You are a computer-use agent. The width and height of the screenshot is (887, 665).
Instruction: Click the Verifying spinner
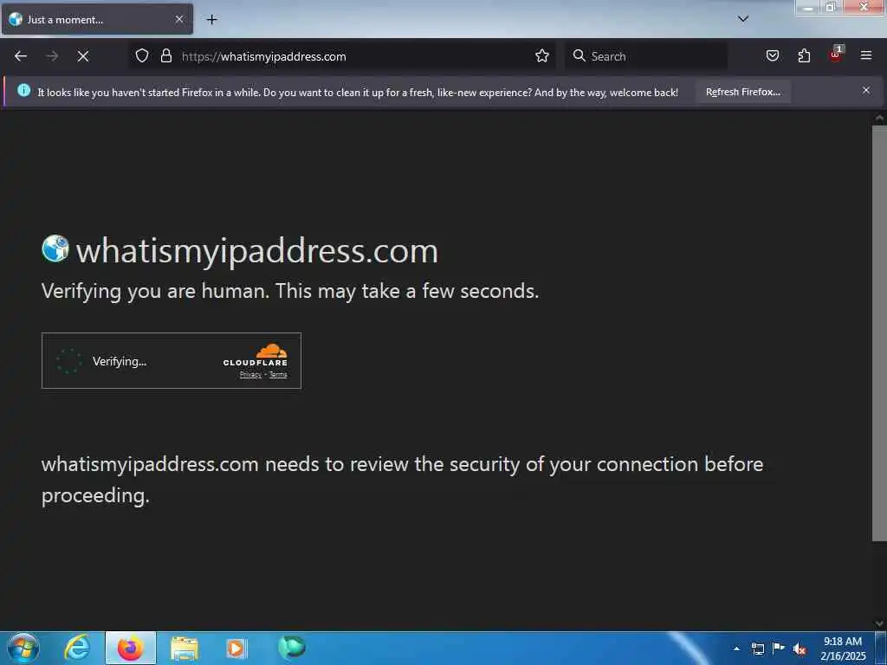tap(68, 361)
